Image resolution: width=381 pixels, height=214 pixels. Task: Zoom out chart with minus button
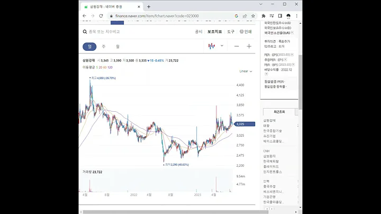(x=237, y=46)
